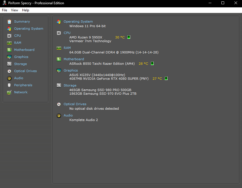Click the Graphics monitor icon in sidebar
This screenshot has width=242, height=188.
(9, 57)
